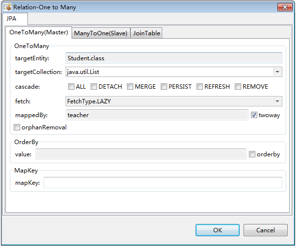The height and width of the screenshot is (247, 297).
Task: Toggle the REMOVE cascade checkbox
Action: click(238, 87)
